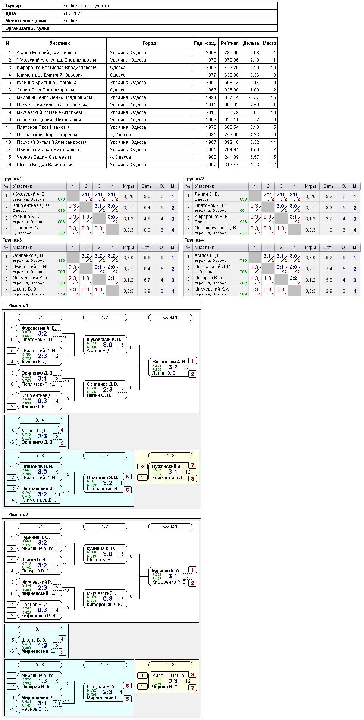Click on Мирчевский Кирилл Анатольевич name

[52, 105]
